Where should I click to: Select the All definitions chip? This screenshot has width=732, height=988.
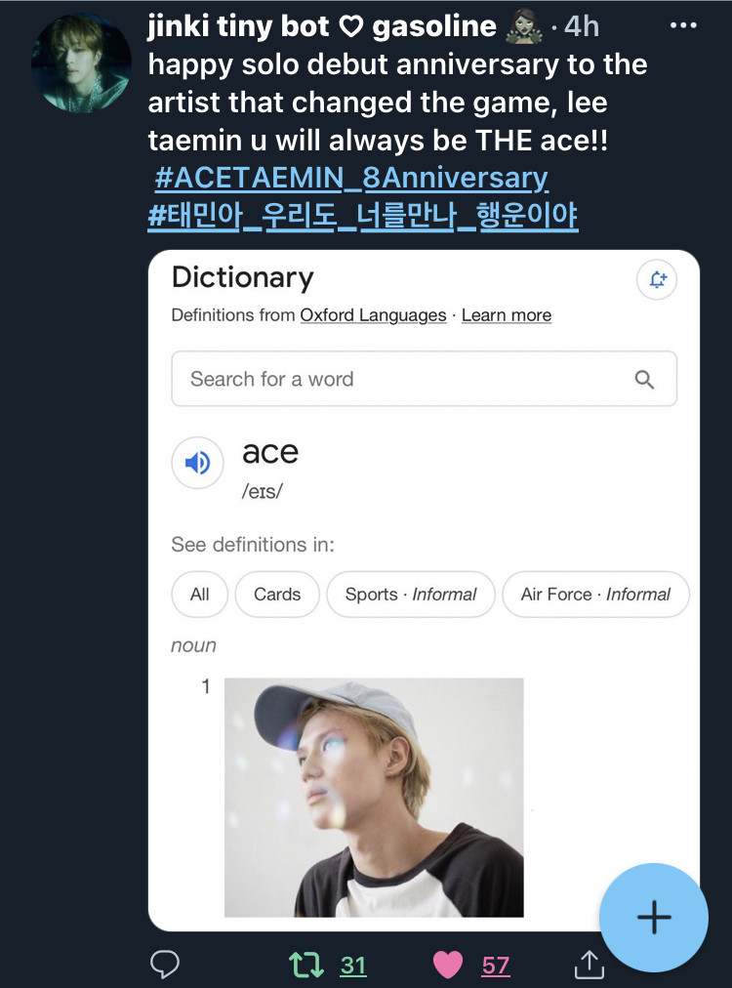click(200, 595)
